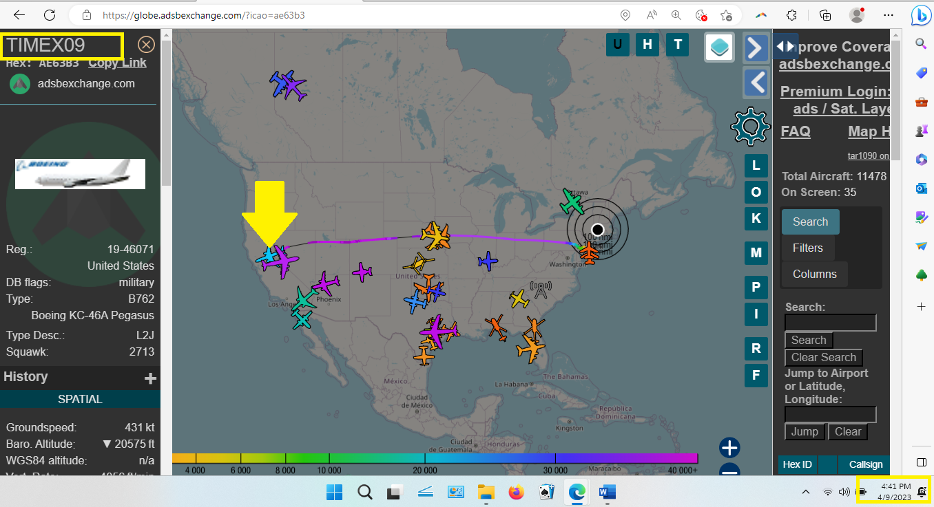The image size is (934, 507).
Task: Toggle the O map button
Action: click(x=756, y=192)
